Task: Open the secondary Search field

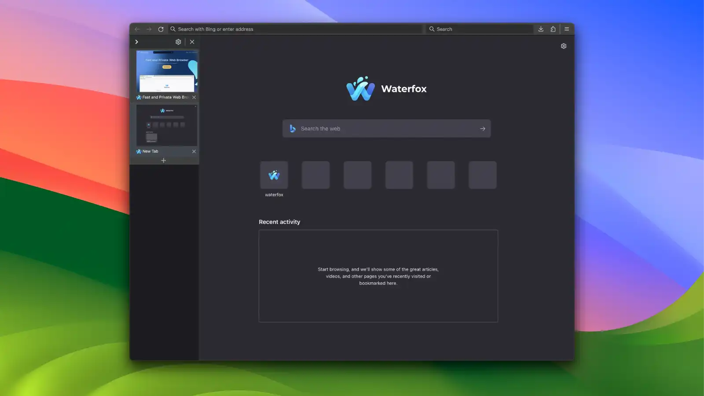Action: click(480, 29)
